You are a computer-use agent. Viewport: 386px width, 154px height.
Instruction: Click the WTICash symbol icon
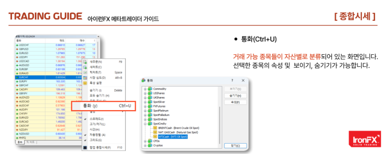coord(155,136)
